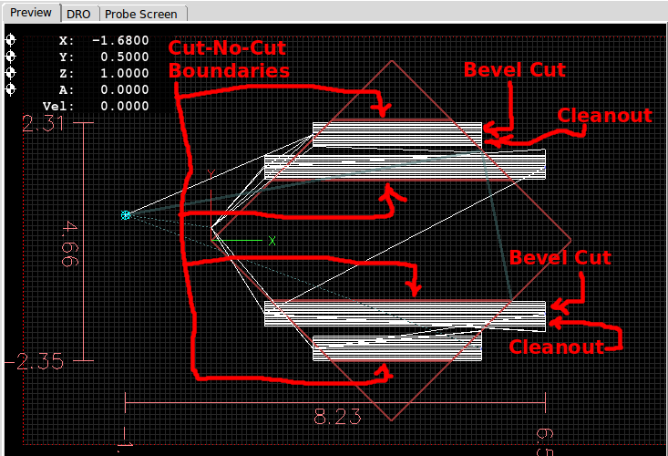Click the red Y axis origin label
Viewport: 668px width, 456px height.
211,172
